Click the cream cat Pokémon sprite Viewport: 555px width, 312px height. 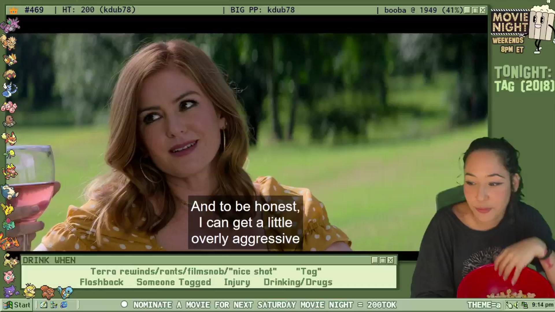click(x=11, y=260)
